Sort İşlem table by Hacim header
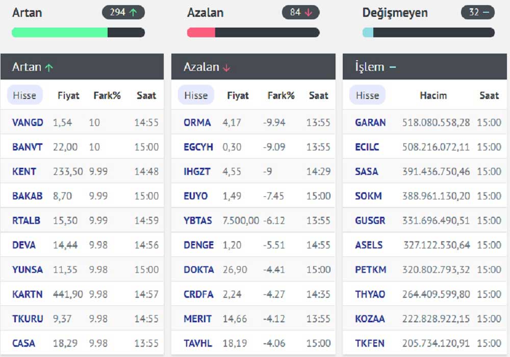510x357 pixels. coord(433,95)
